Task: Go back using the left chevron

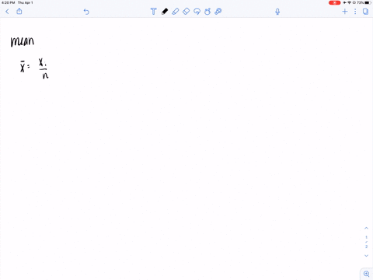Action: point(7,12)
